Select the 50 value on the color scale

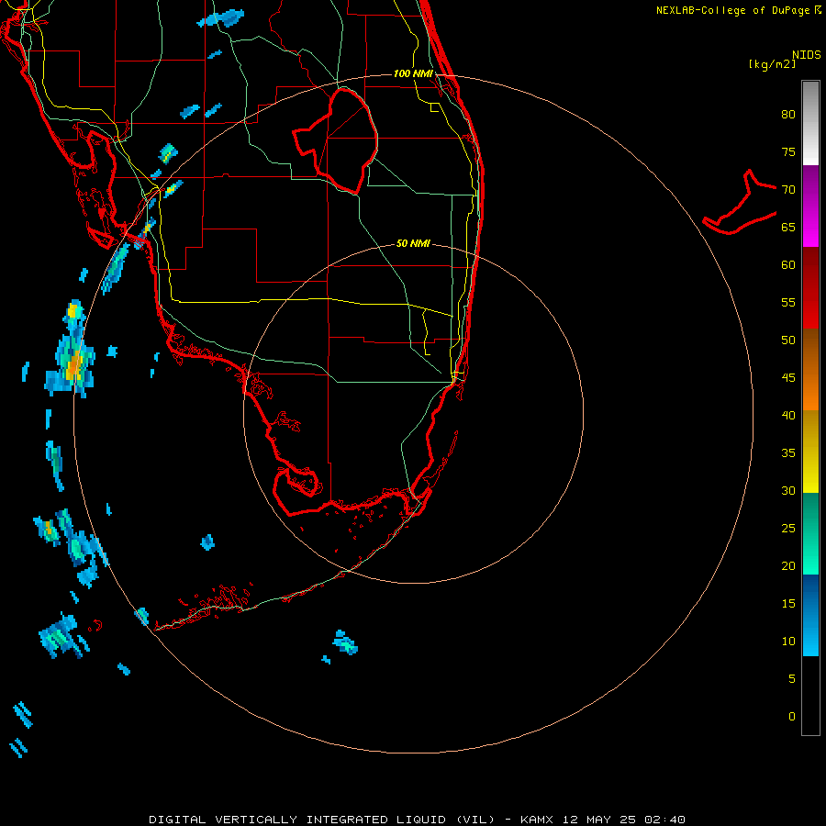point(788,340)
